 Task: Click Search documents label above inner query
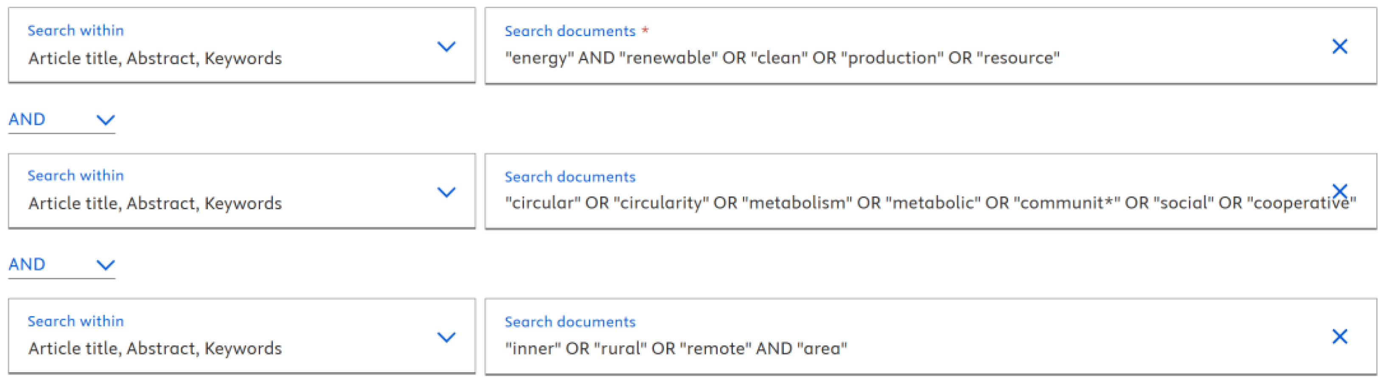[569, 322]
